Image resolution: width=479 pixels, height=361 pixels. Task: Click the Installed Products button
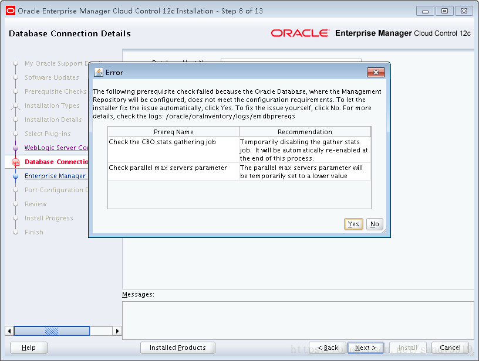178,348
